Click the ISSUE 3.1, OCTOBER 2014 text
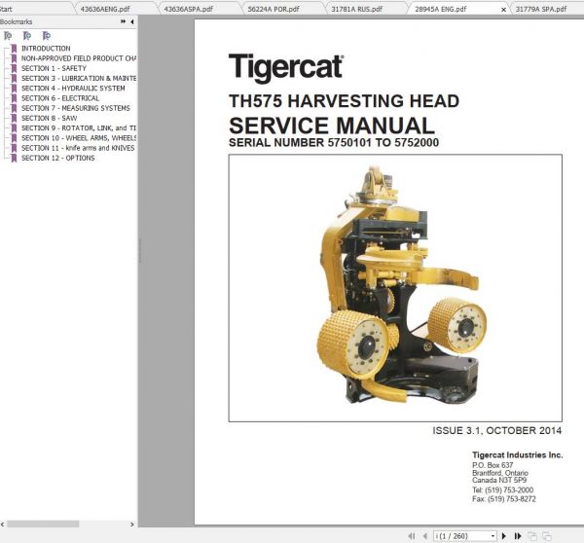The height and width of the screenshot is (543, 584). [x=496, y=430]
